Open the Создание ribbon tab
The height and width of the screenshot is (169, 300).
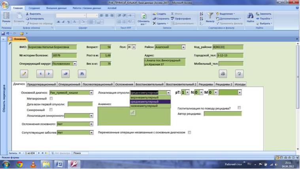[34, 8]
